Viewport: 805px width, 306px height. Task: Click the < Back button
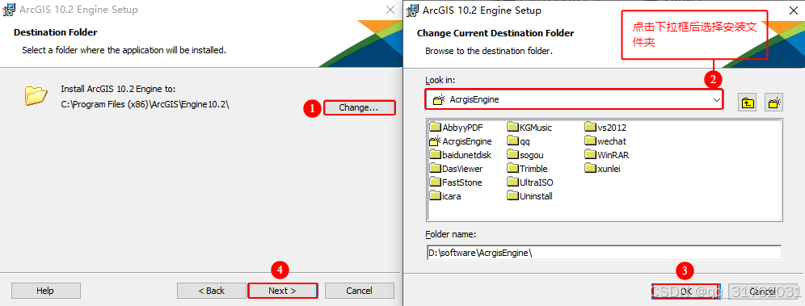[x=212, y=291]
